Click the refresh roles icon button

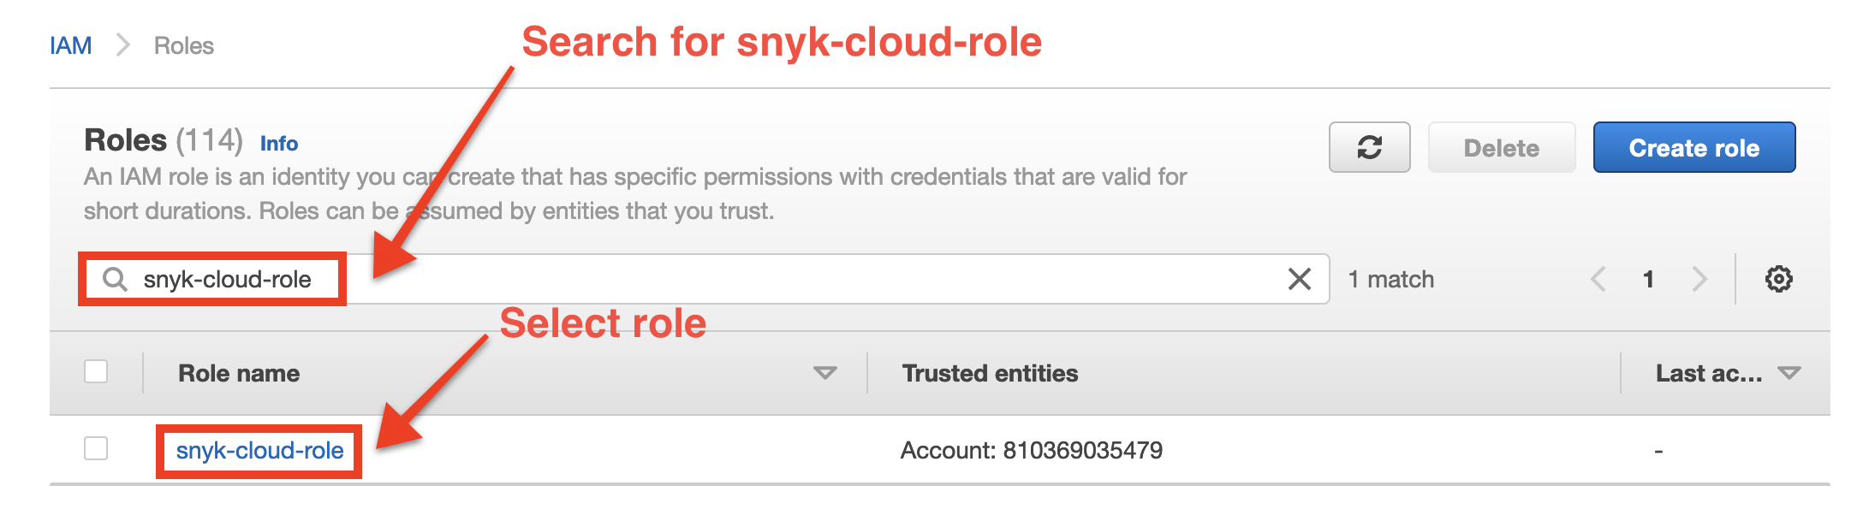[x=1369, y=147]
